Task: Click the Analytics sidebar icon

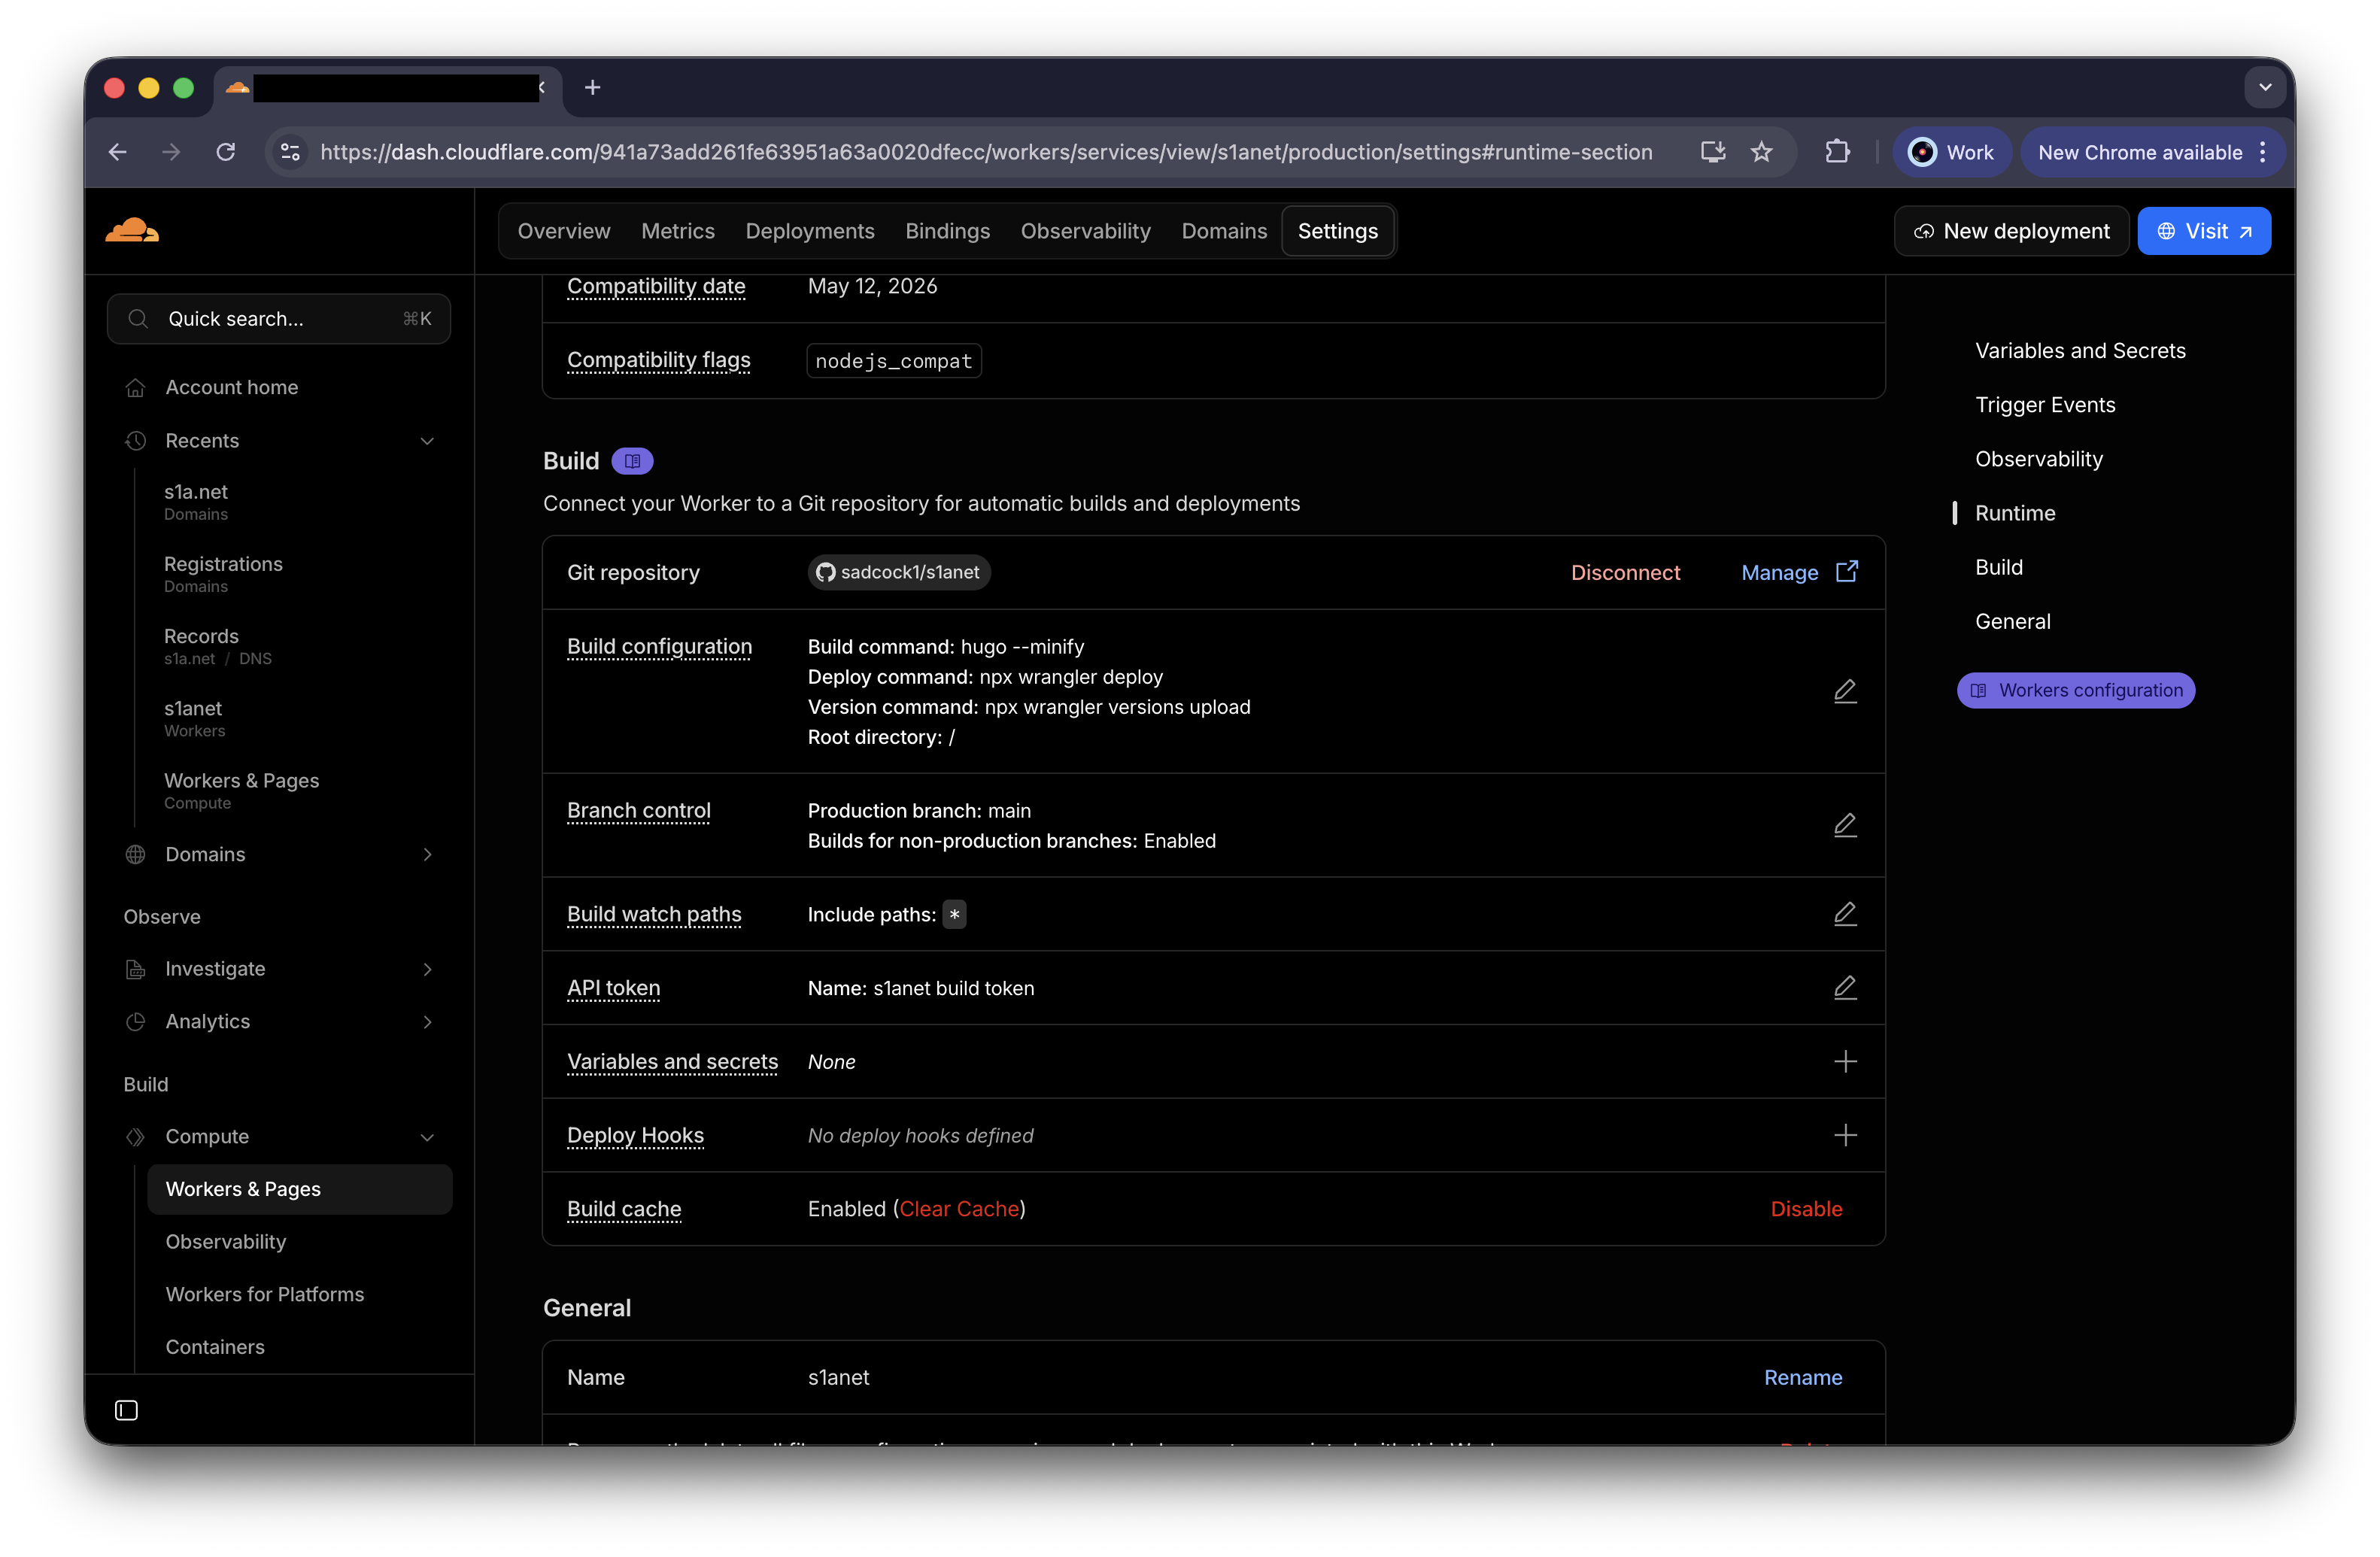Action: [136, 1022]
